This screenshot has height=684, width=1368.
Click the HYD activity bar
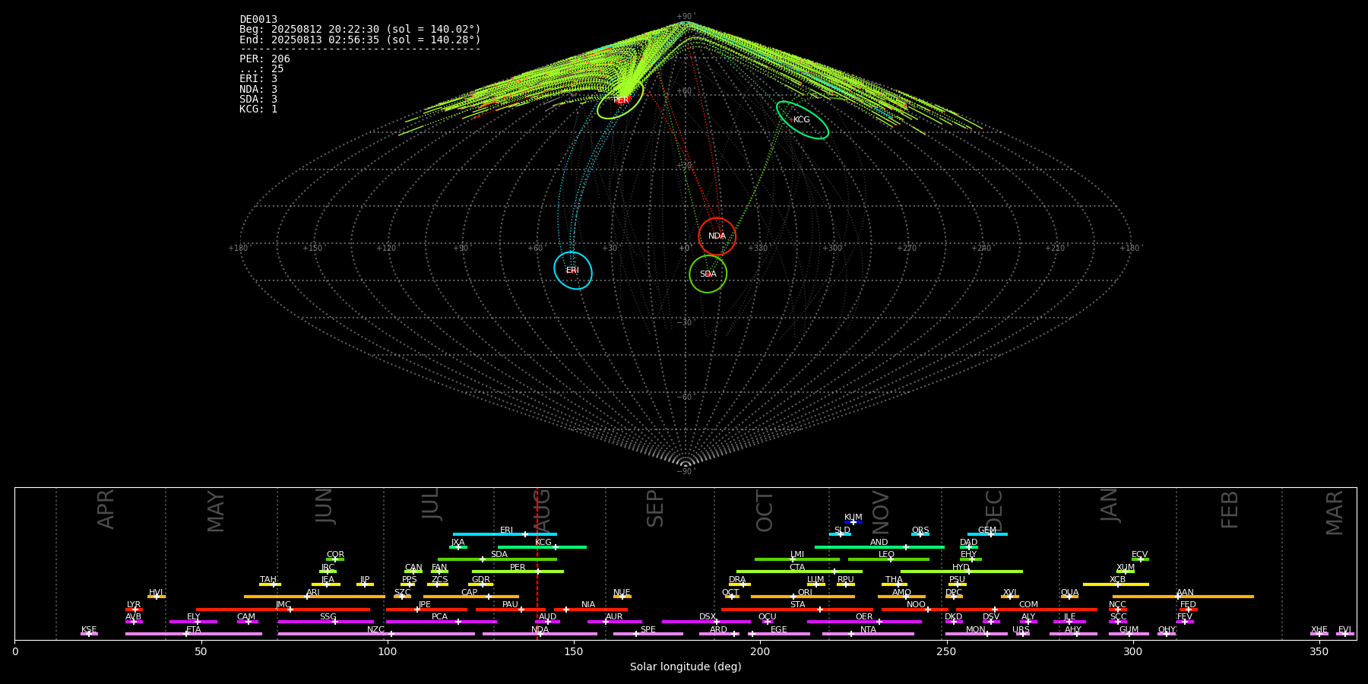point(961,572)
